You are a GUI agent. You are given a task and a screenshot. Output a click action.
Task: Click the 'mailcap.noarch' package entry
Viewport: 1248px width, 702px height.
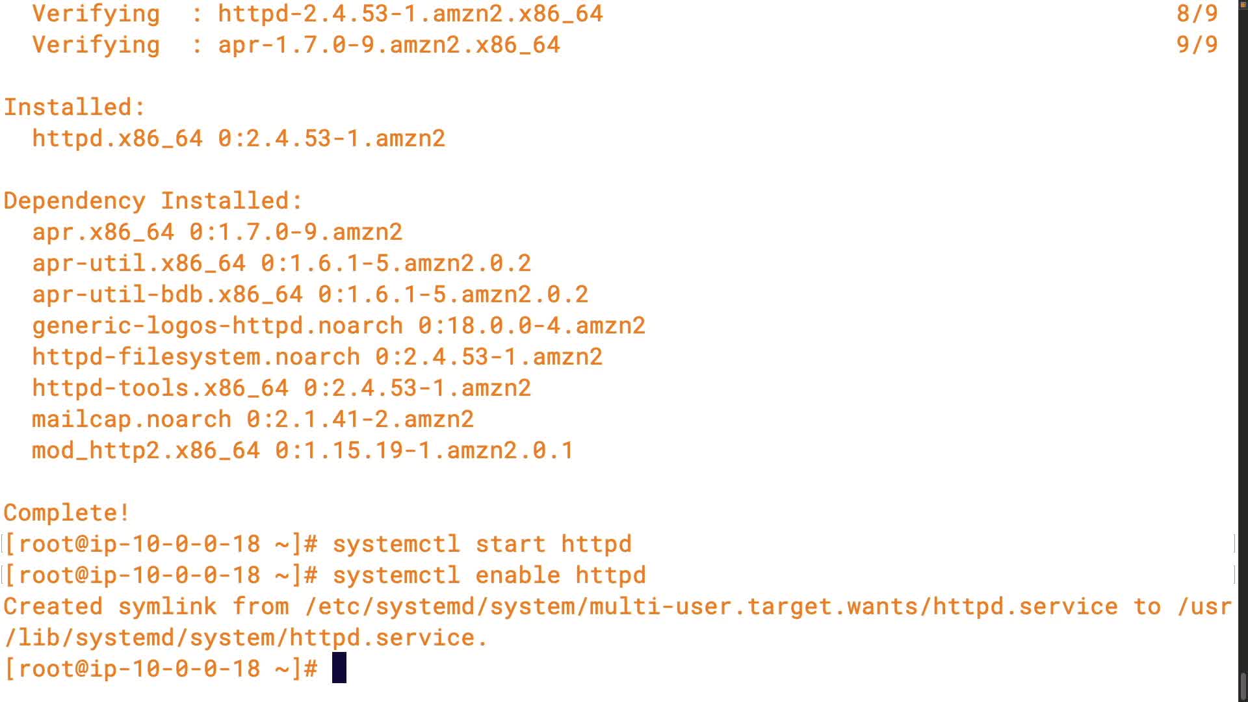point(131,419)
